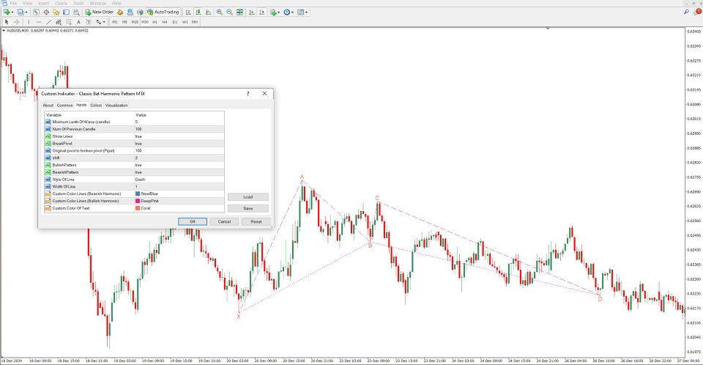The width and height of the screenshot is (703, 365).
Task: Switch to the Colors tab
Action: (96, 105)
